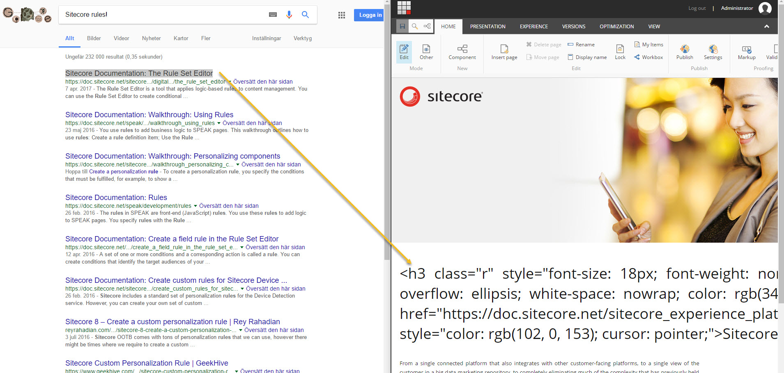Open My Items list
This screenshot has height=373, width=784.
coord(649,45)
